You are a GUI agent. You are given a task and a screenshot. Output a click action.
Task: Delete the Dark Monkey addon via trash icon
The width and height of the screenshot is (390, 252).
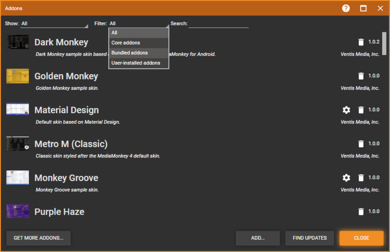coord(361,42)
